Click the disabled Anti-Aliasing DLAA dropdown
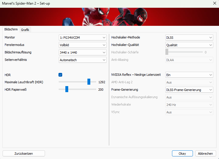Image resolution: width=219 pixels, height=159 pixels. [189, 60]
